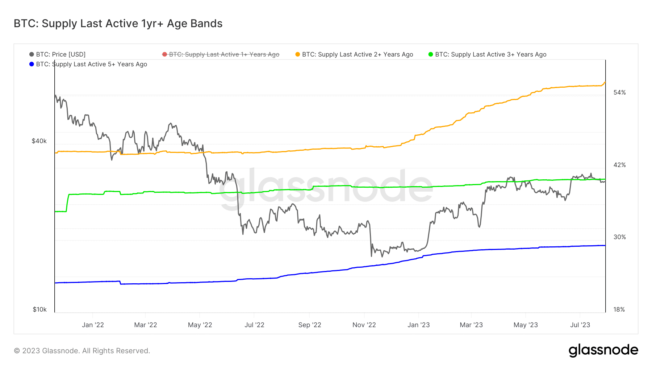
Task: Click the red 1+ Years legend dot
Action: coord(165,54)
